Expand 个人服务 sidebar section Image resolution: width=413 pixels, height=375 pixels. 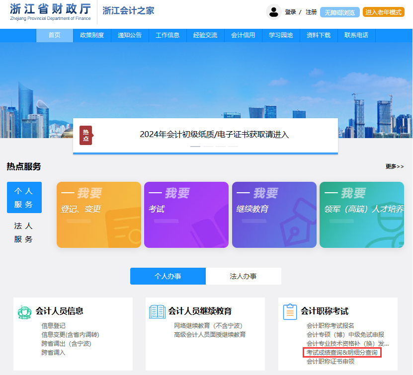pyautogui.click(x=24, y=197)
